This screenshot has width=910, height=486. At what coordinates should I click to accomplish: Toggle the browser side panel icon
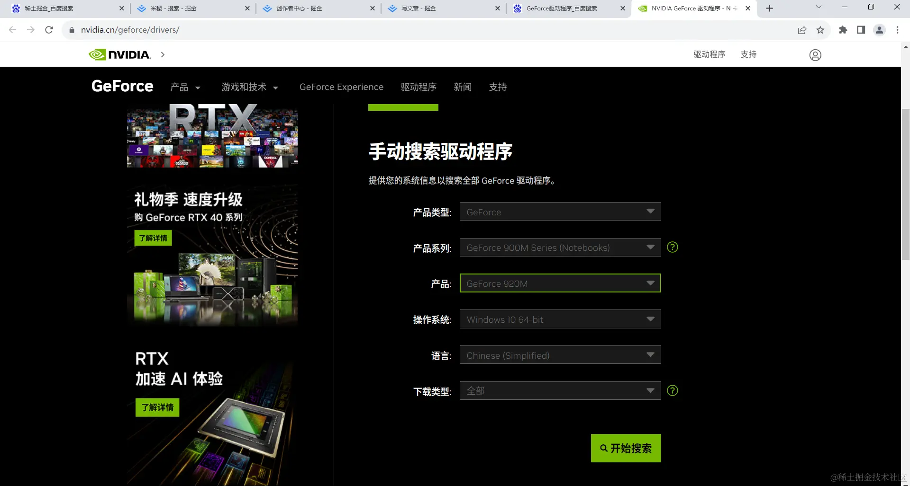point(861,30)
